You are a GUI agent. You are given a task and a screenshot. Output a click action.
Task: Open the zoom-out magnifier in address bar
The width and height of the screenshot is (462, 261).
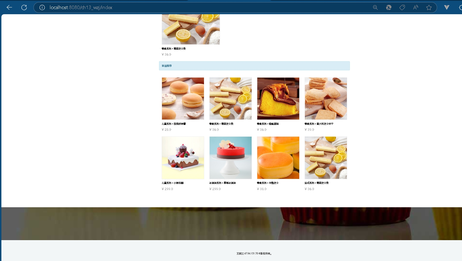(375, 7)
